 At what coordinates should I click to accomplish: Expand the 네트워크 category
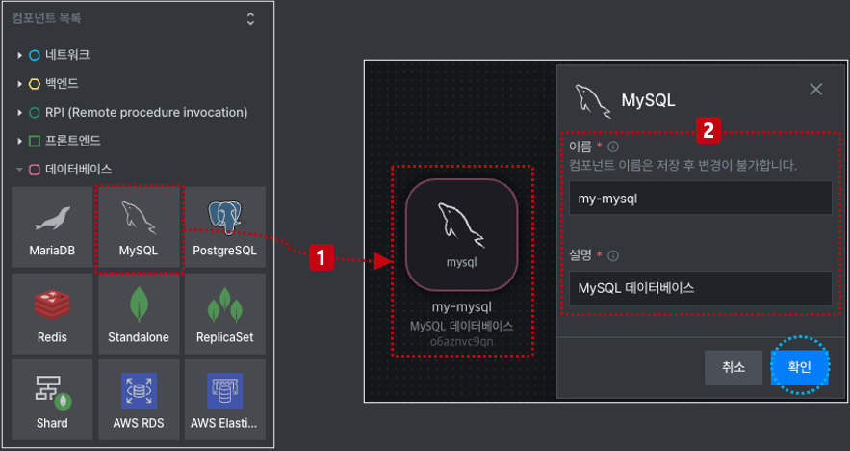[19, 55]
